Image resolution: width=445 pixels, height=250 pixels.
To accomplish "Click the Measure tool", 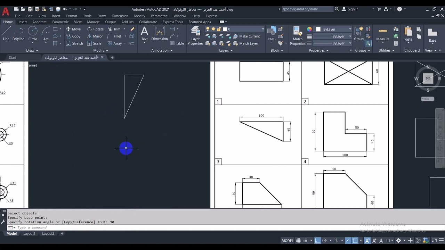I will tap(383, 34).
